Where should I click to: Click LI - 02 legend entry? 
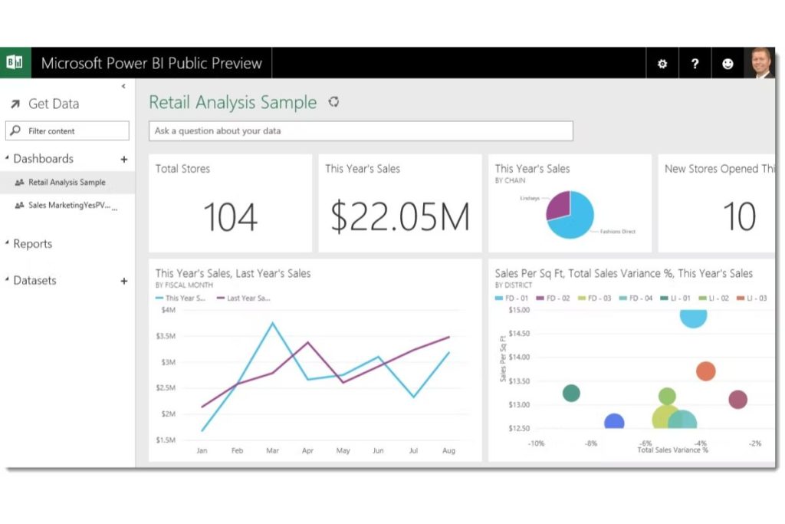[714, 298]
